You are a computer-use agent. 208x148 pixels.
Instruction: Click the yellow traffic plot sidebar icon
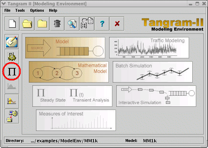[x=12, y=101]
